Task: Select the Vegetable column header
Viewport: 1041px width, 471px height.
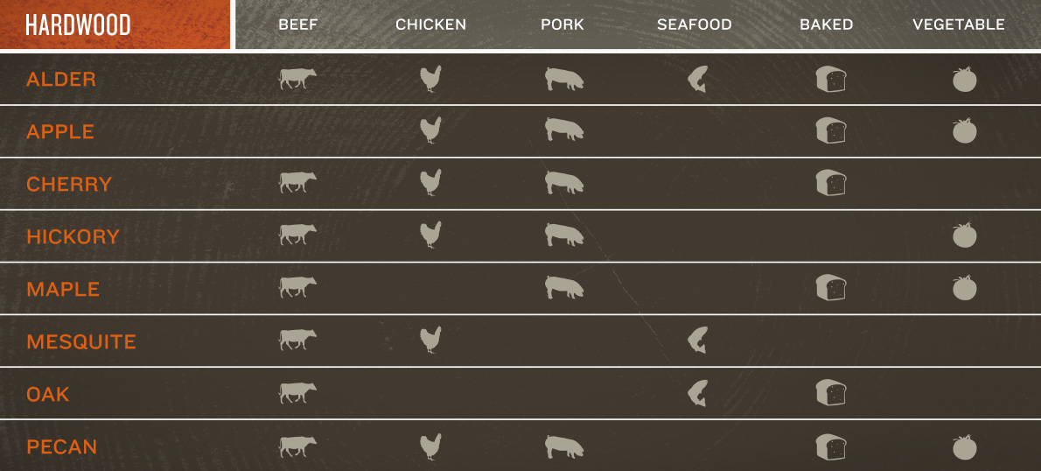Action: click(958, 25)
